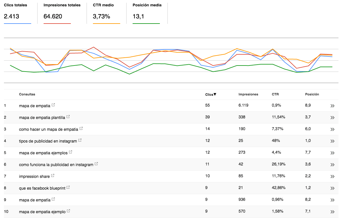Expand details arrow for 'como hacer un mapa de empatia'
Image resolution: width=340 pixels, height=218 pixels.
point(332,129)
